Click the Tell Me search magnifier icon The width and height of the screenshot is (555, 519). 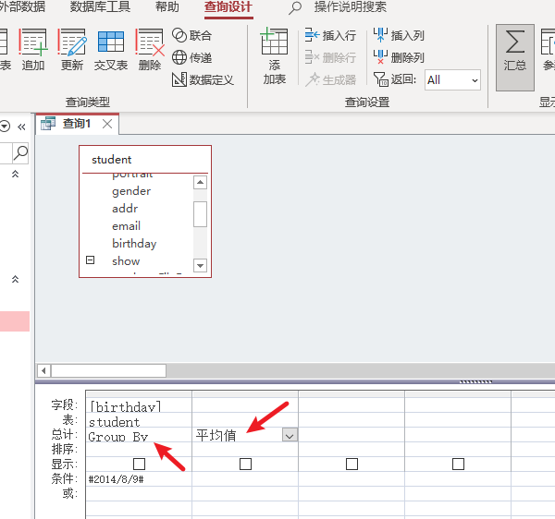click(x=295, y=7)
